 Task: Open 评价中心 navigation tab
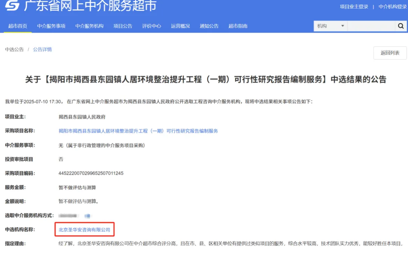point(152,26)
